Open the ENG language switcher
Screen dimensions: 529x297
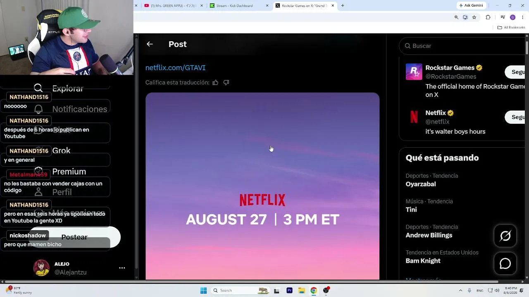(x=480, y=290)
